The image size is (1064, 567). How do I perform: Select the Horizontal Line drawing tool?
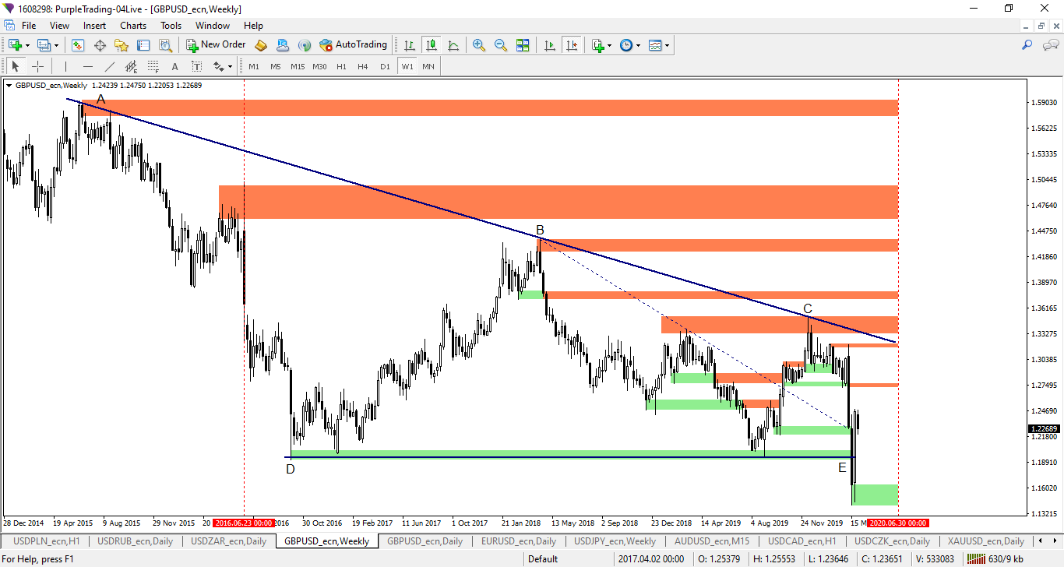point(87,66)
